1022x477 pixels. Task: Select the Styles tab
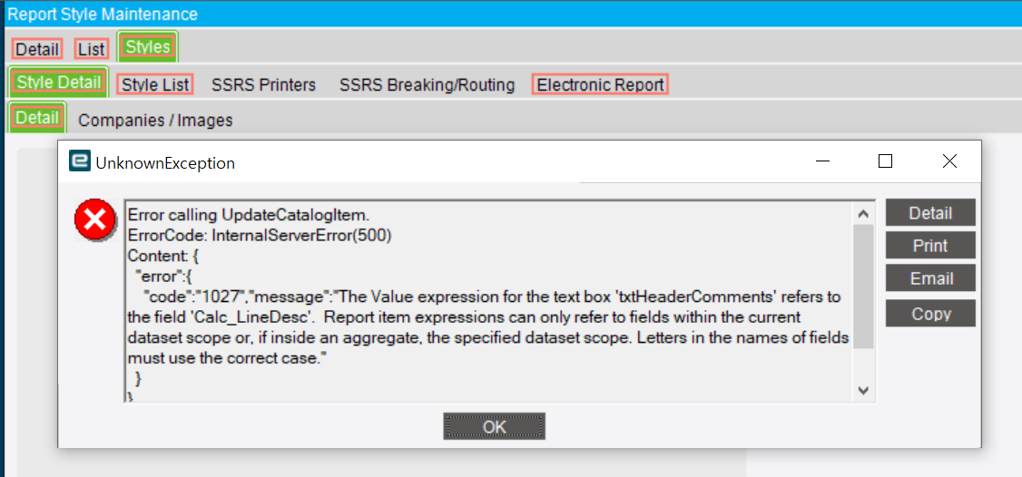(148, 47)
